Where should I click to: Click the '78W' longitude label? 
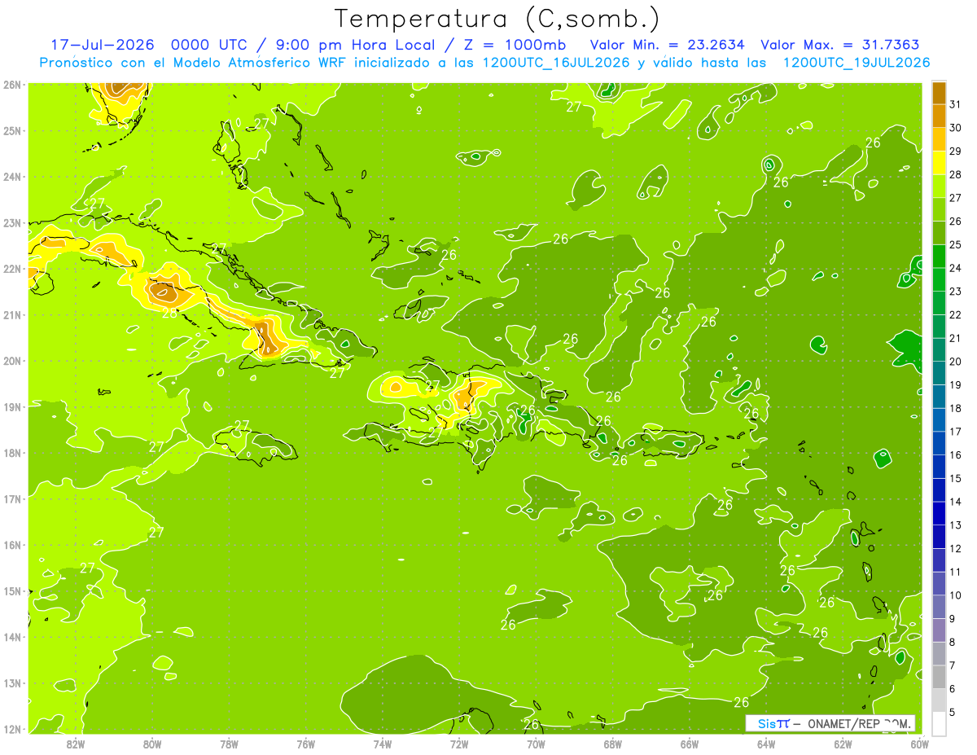[x=229, y=744]
